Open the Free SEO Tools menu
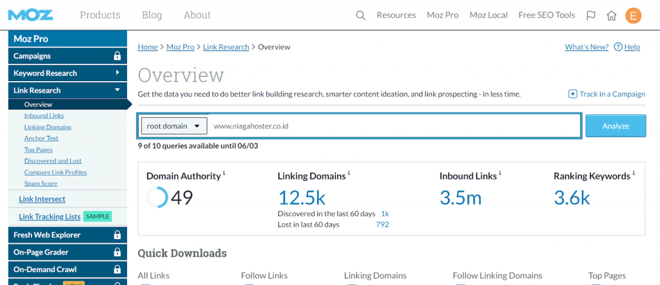Image resolution: width=660 pixels, height=285 pixels. coord(546,15)
